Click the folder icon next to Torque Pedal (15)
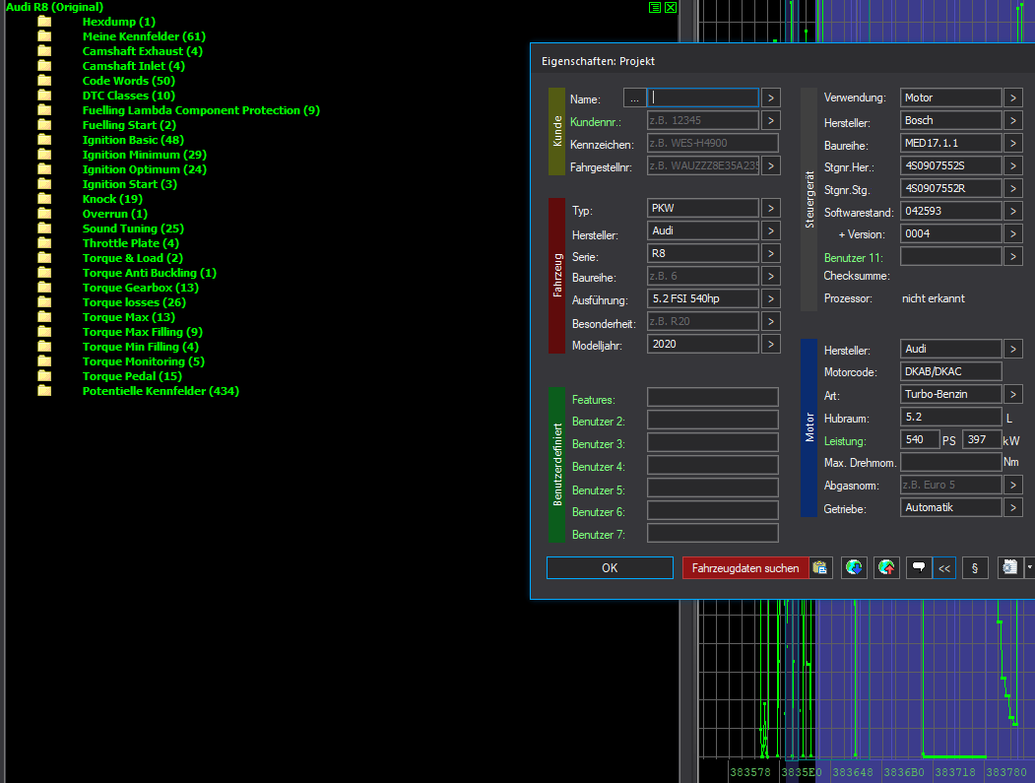This screenshot has height=783, width=1035. (44, 375)
